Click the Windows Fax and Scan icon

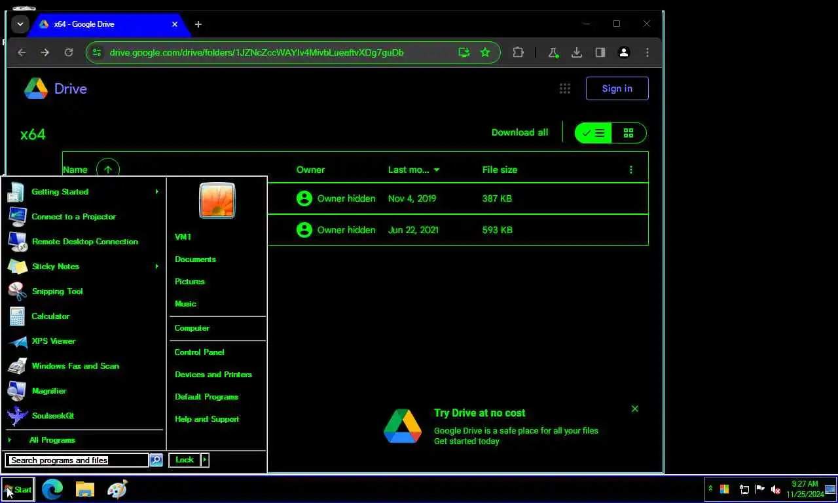click(18, 366)
